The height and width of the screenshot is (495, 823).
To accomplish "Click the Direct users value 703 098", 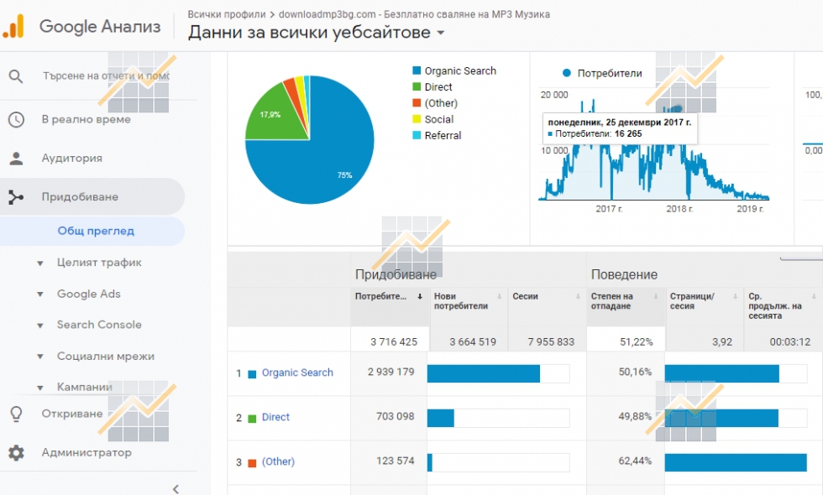I will tap(396, 416).
